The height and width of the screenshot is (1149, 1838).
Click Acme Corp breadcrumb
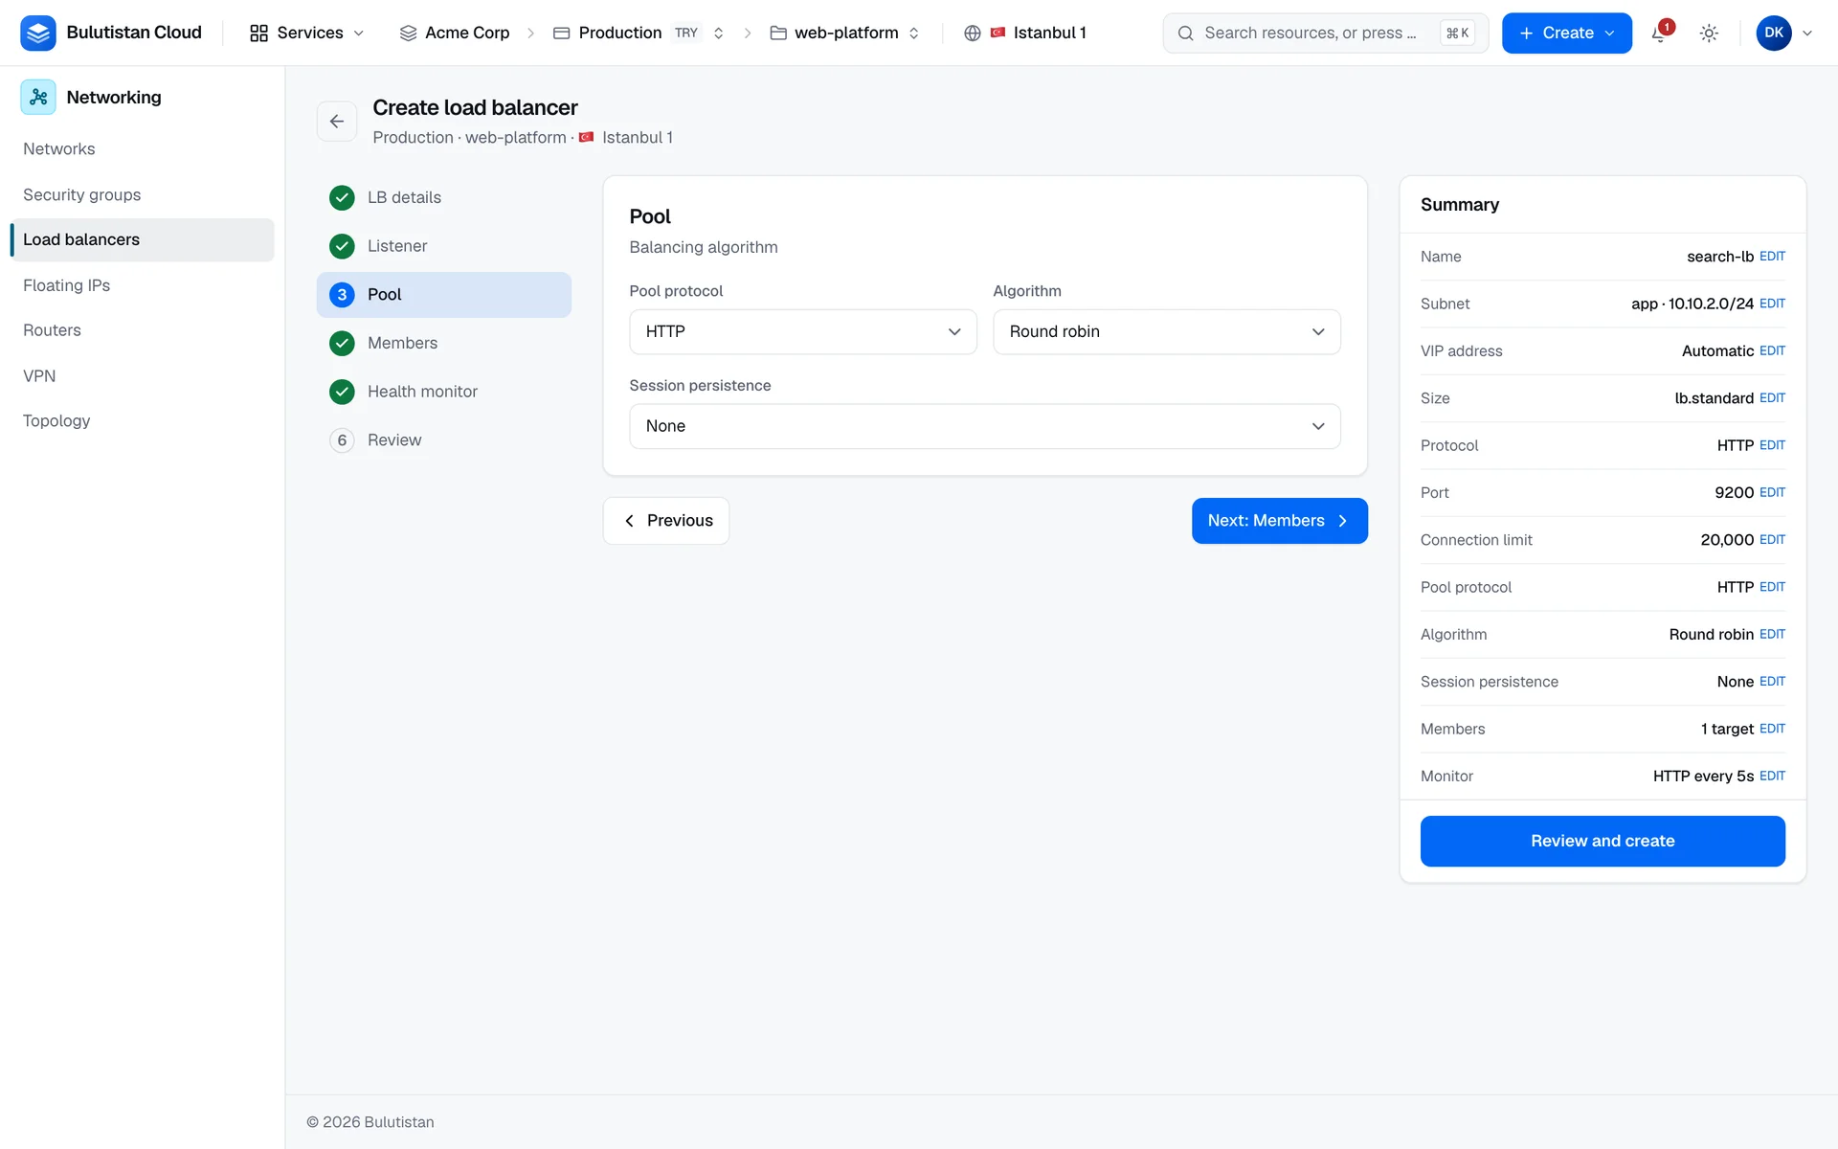[455, 34]
